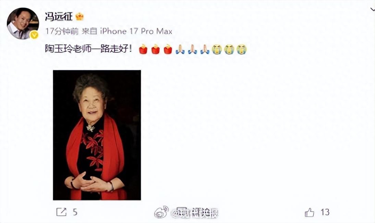Click the repost count 5
Image resolution: width=375 pixels, height=223 pixels.
(75, 212)
